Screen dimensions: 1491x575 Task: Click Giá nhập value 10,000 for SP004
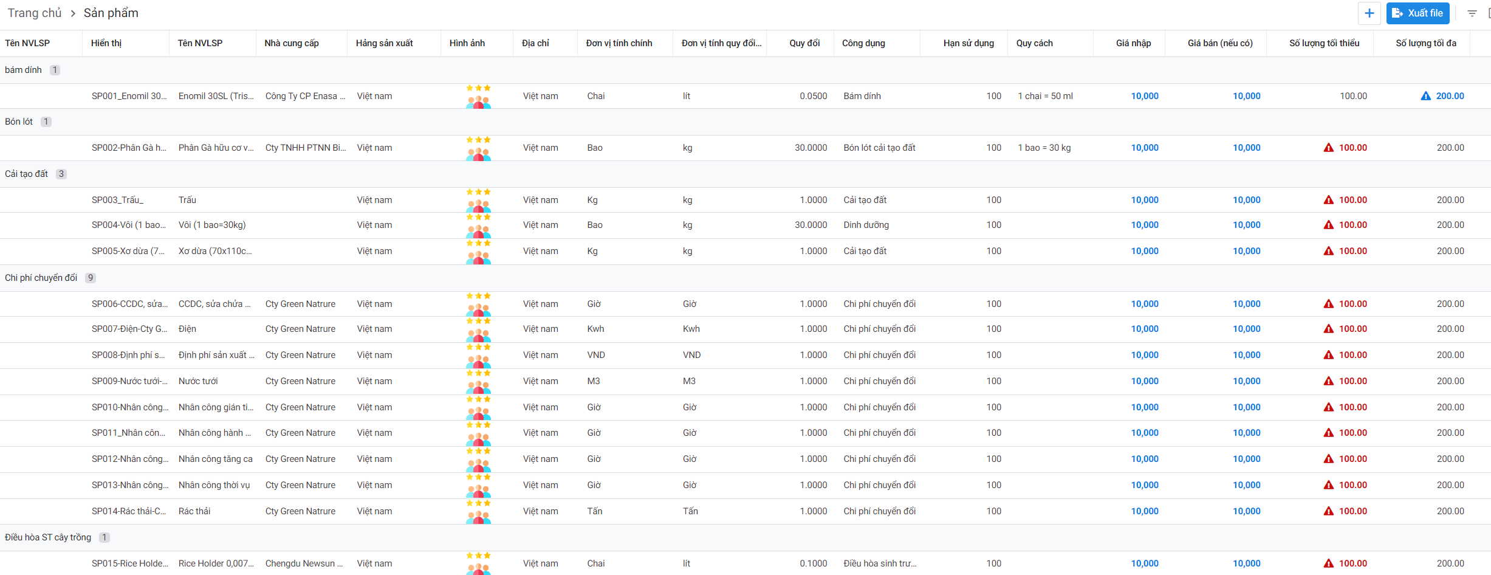click(x=1144, y=225)
